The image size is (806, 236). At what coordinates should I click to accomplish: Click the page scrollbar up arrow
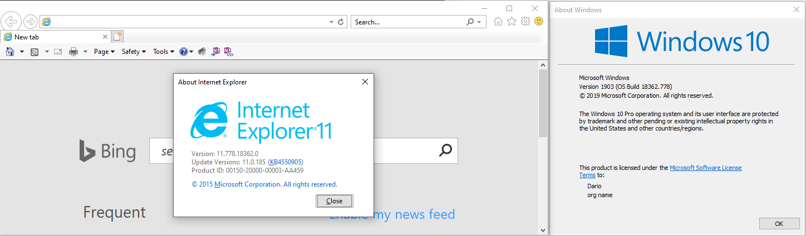[543, 65]
